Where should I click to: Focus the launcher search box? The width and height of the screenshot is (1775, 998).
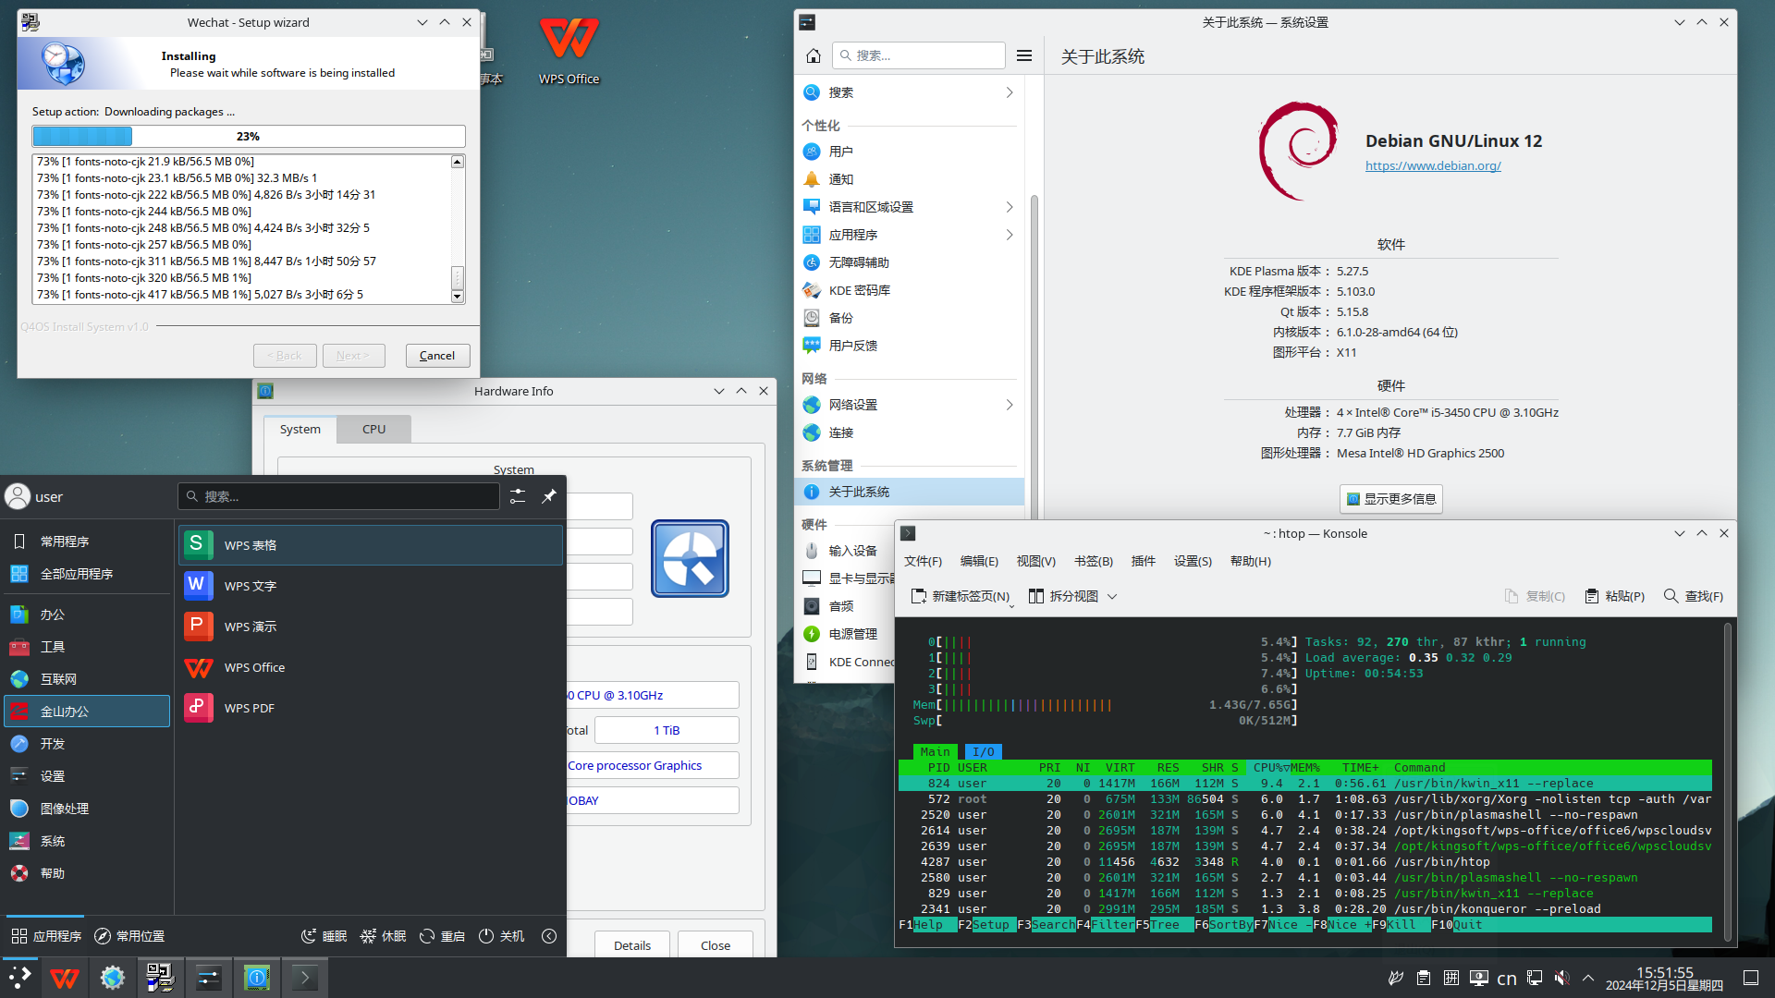[x=338, y=496]
